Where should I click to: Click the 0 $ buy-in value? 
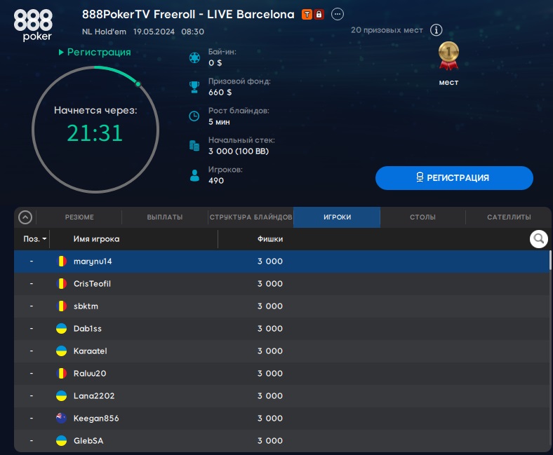[x=215, y=63]
